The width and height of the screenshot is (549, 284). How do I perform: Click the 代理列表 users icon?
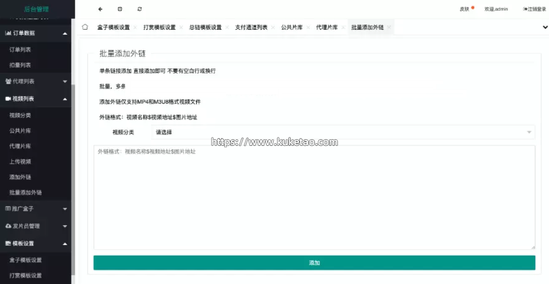pyautogui.click(x=8, y=81)
